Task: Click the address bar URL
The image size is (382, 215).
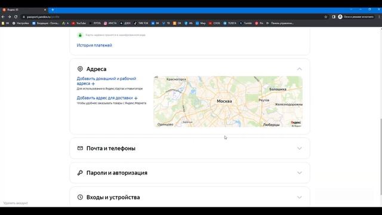Action: tap(43, 17)
